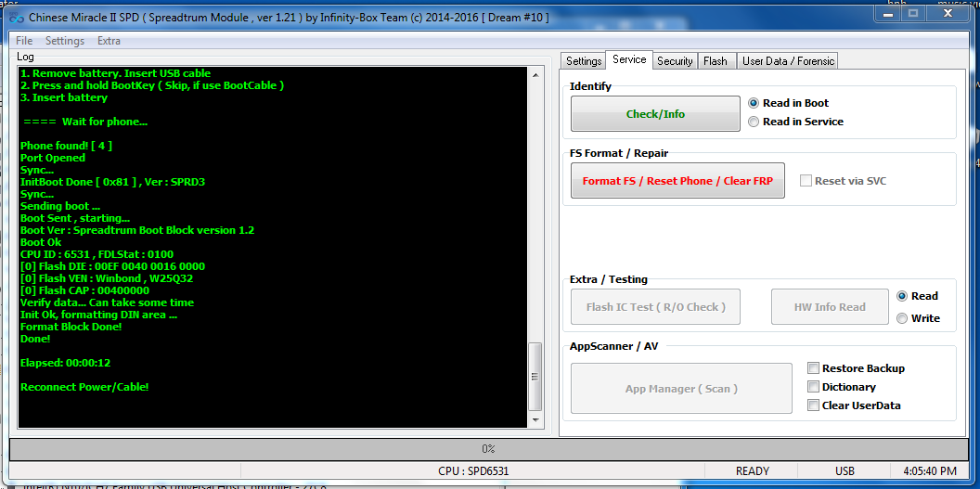This screenshot has height=489, width=980.
Task: Click the log scrollbar thumb
Action: pos(535,377)
